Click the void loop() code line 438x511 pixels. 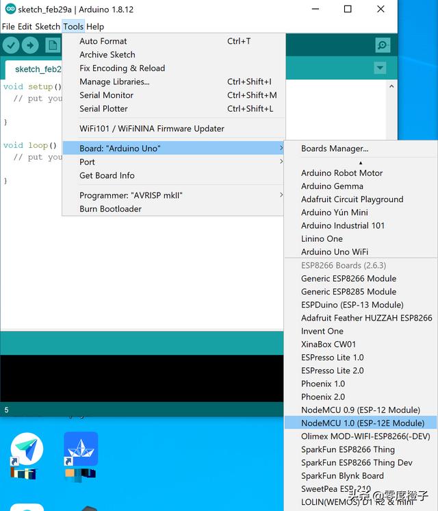30,145
